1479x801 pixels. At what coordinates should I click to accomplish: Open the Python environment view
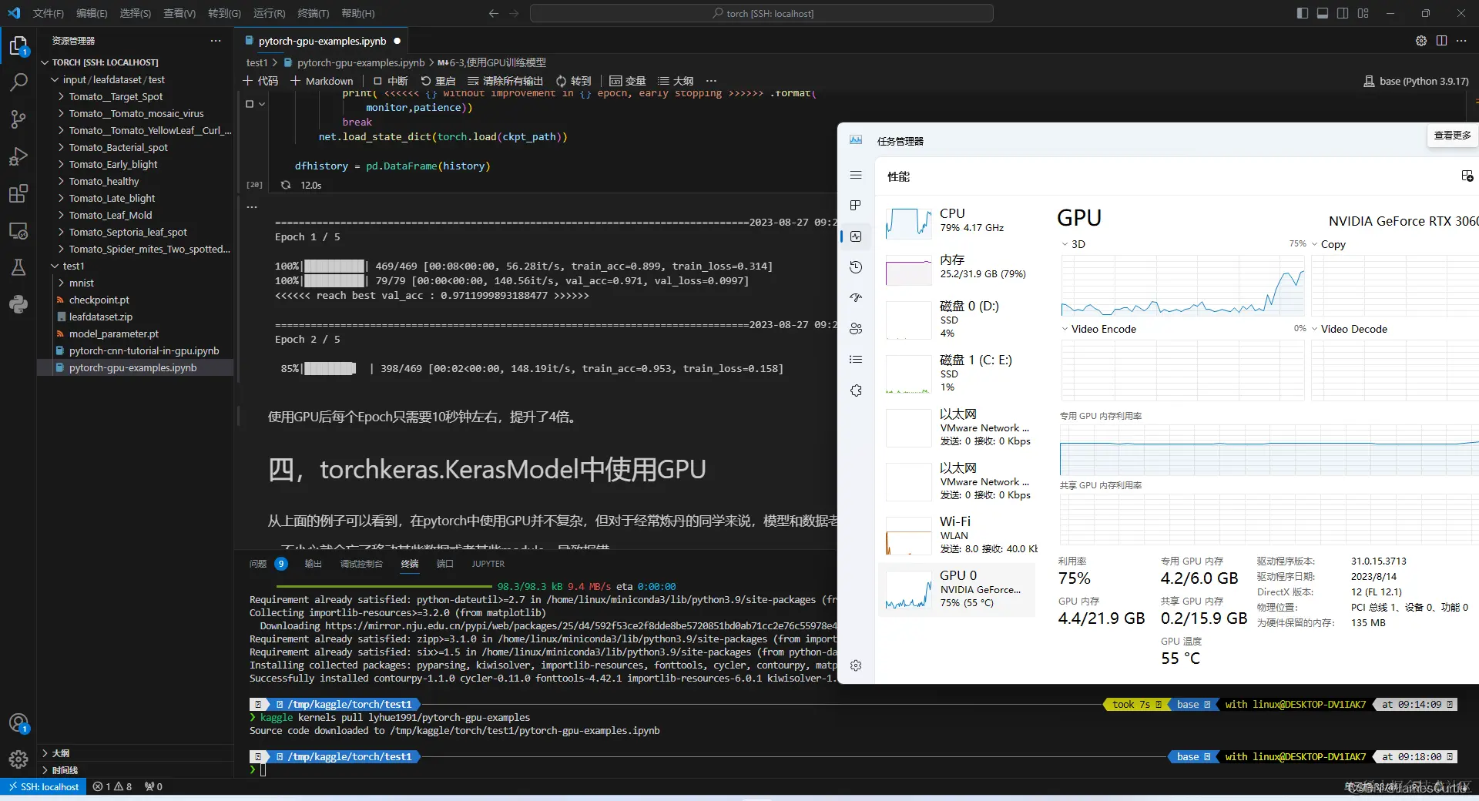[18, 304]
